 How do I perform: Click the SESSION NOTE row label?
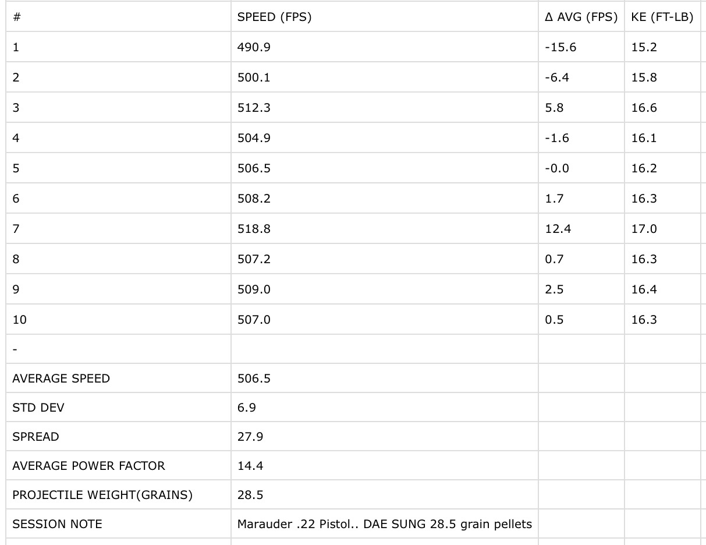[57, 524]
